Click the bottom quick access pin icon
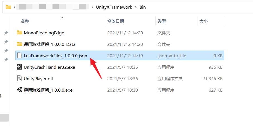Image resolution: width=253 pixels, height=126 pixels. tap(6, 60)
